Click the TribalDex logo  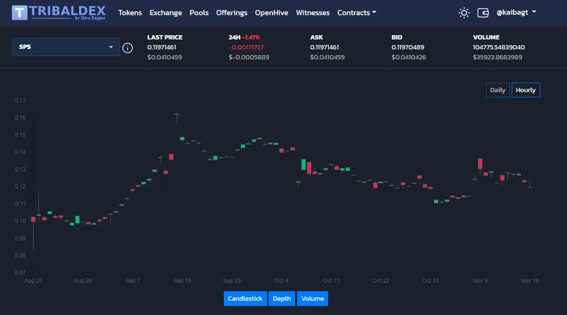[x=59, y=13]
